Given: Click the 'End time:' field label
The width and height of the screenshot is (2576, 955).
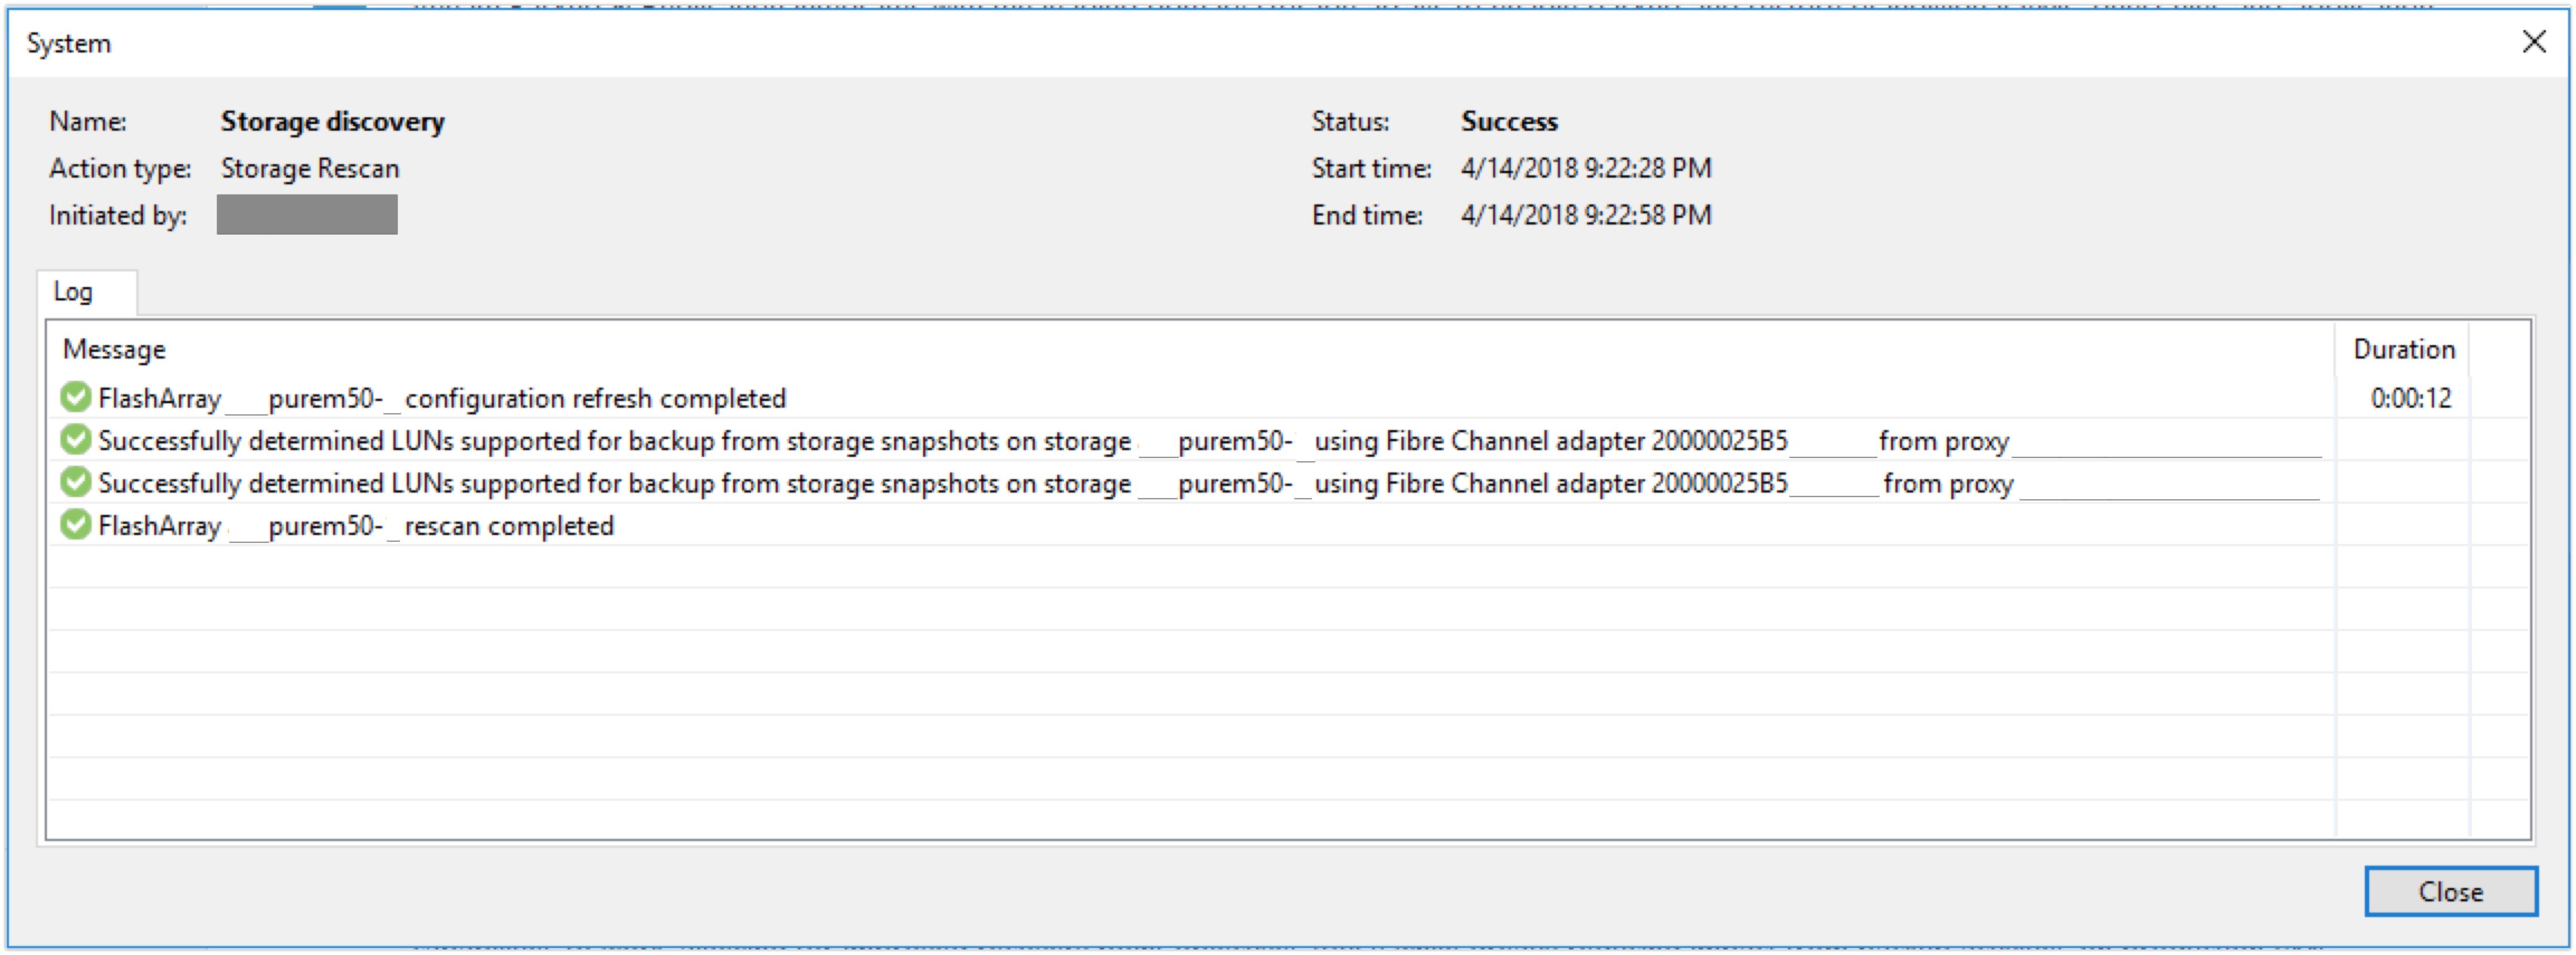Looking at the screenshot, I should (1367, 216).
